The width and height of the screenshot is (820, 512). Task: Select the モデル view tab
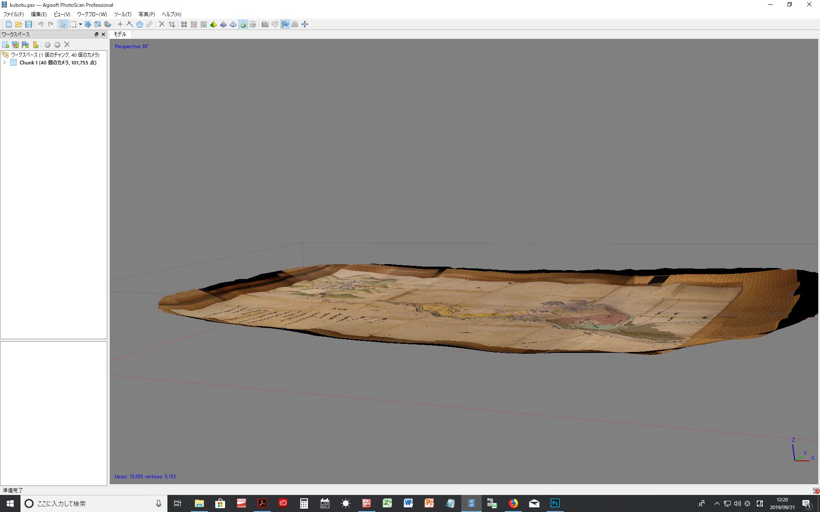(x=120, y=34)
